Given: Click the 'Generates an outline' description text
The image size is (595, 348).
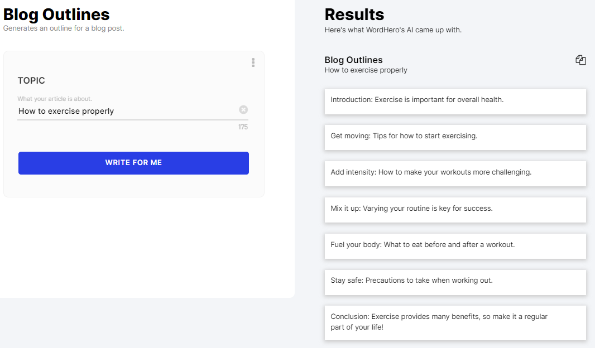Looking at the screenshot, I should point(64,28).
